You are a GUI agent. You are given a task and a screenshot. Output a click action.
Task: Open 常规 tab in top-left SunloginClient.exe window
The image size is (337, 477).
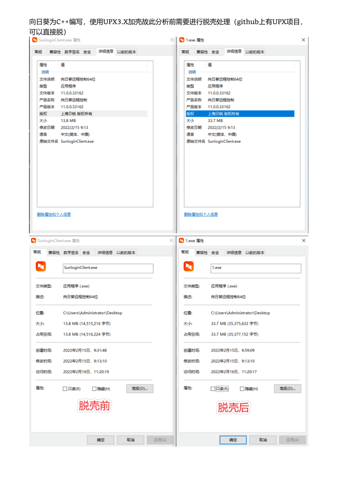38,52
